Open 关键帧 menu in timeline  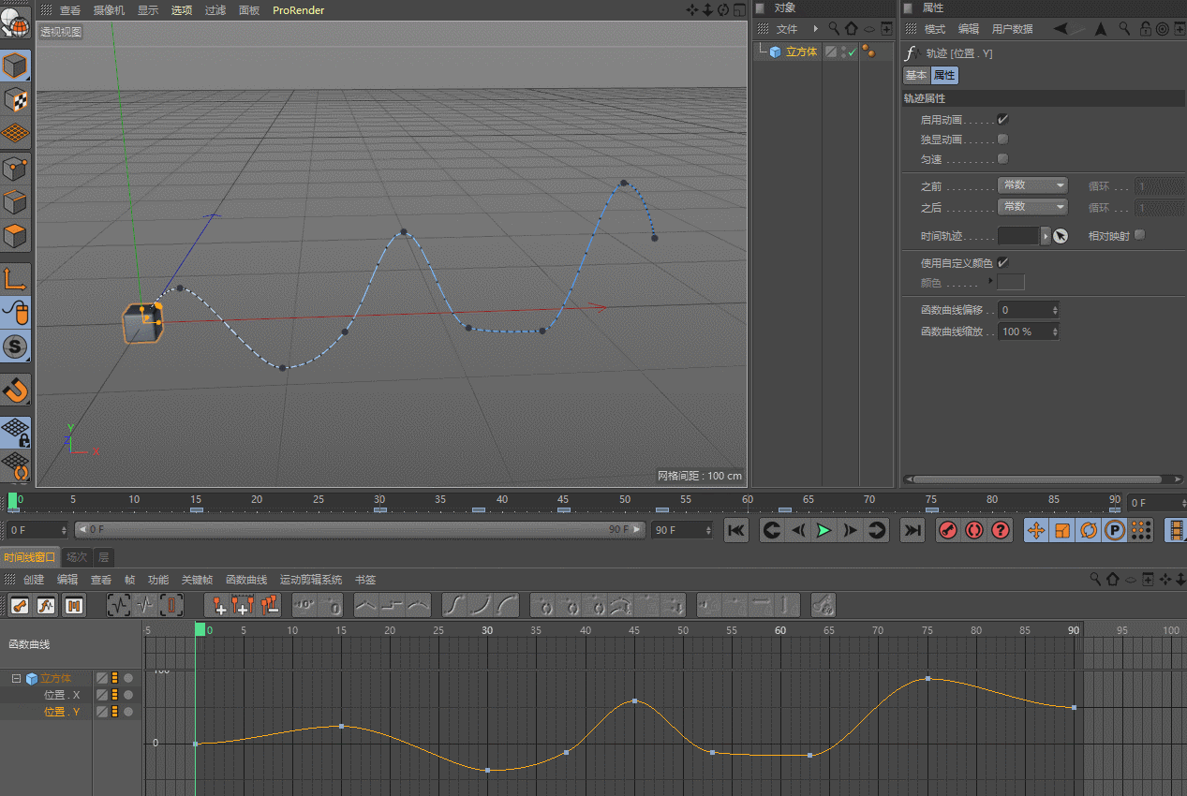coord(197,580)
